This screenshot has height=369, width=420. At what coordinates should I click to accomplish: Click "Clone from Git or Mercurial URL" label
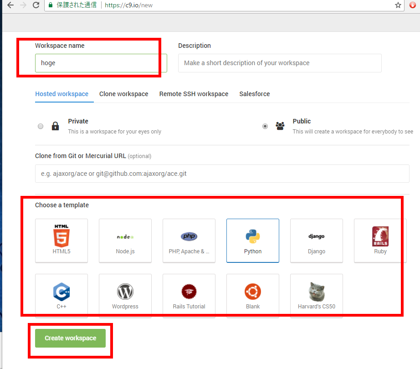80,156
